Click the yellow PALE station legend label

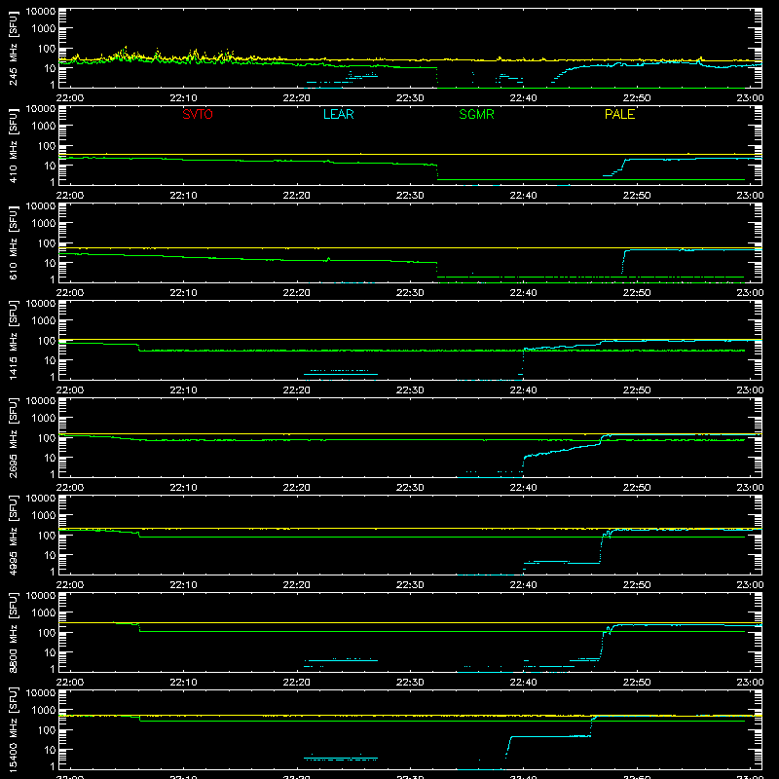click(619, 114)
